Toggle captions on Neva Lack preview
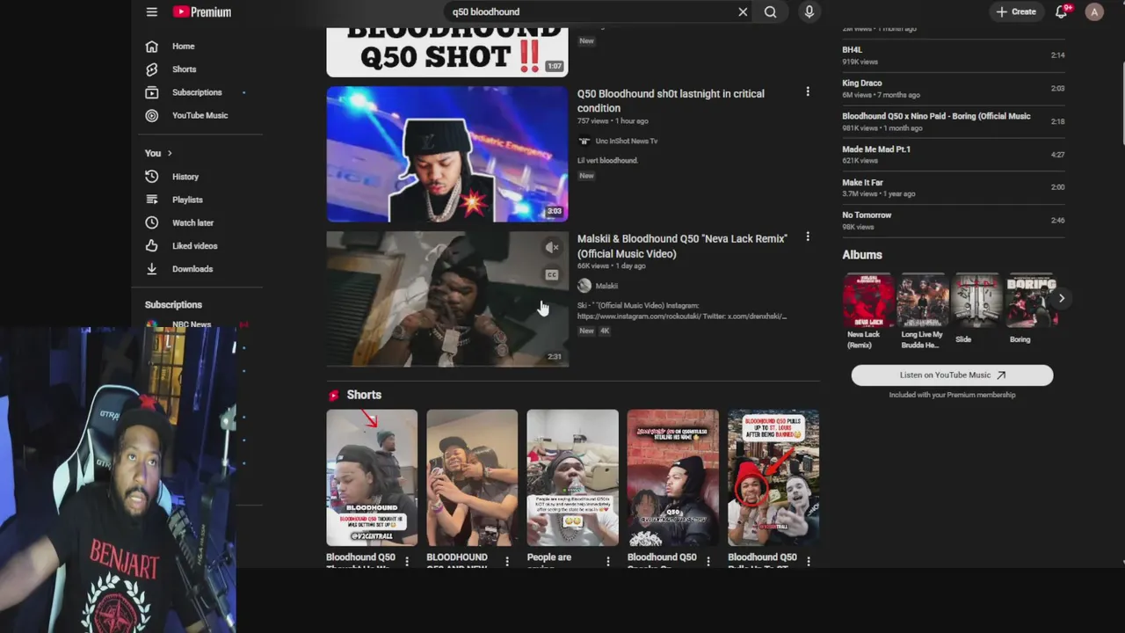Screen dimensions: 1125x633 tap(552, 275)
